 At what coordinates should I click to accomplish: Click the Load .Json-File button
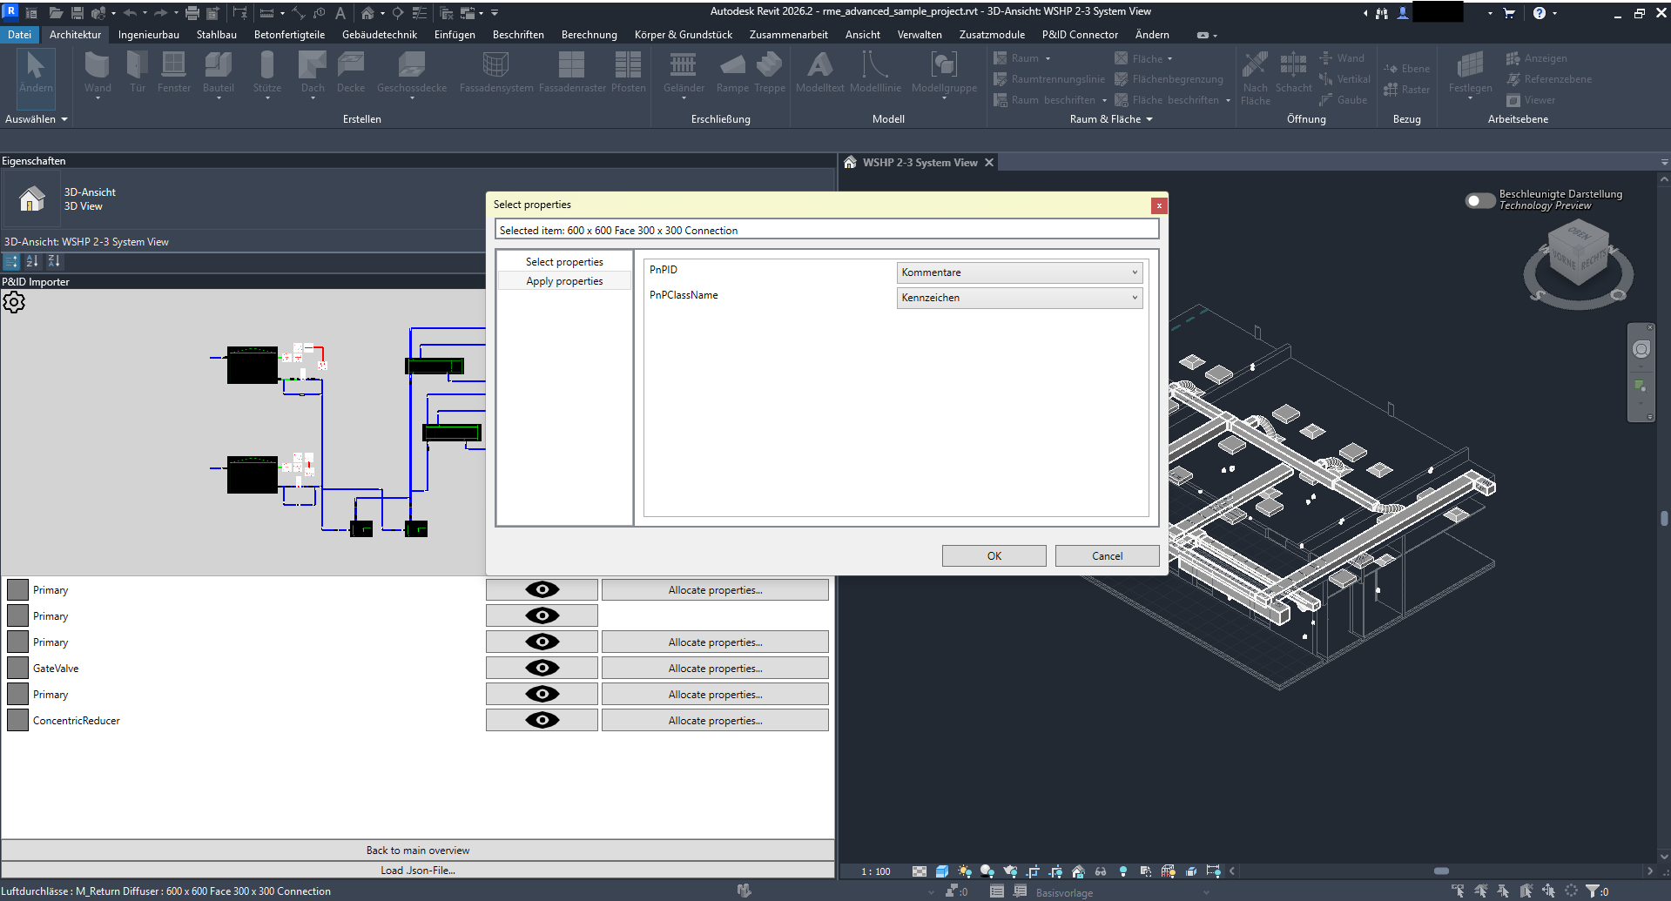pos(418,869)
